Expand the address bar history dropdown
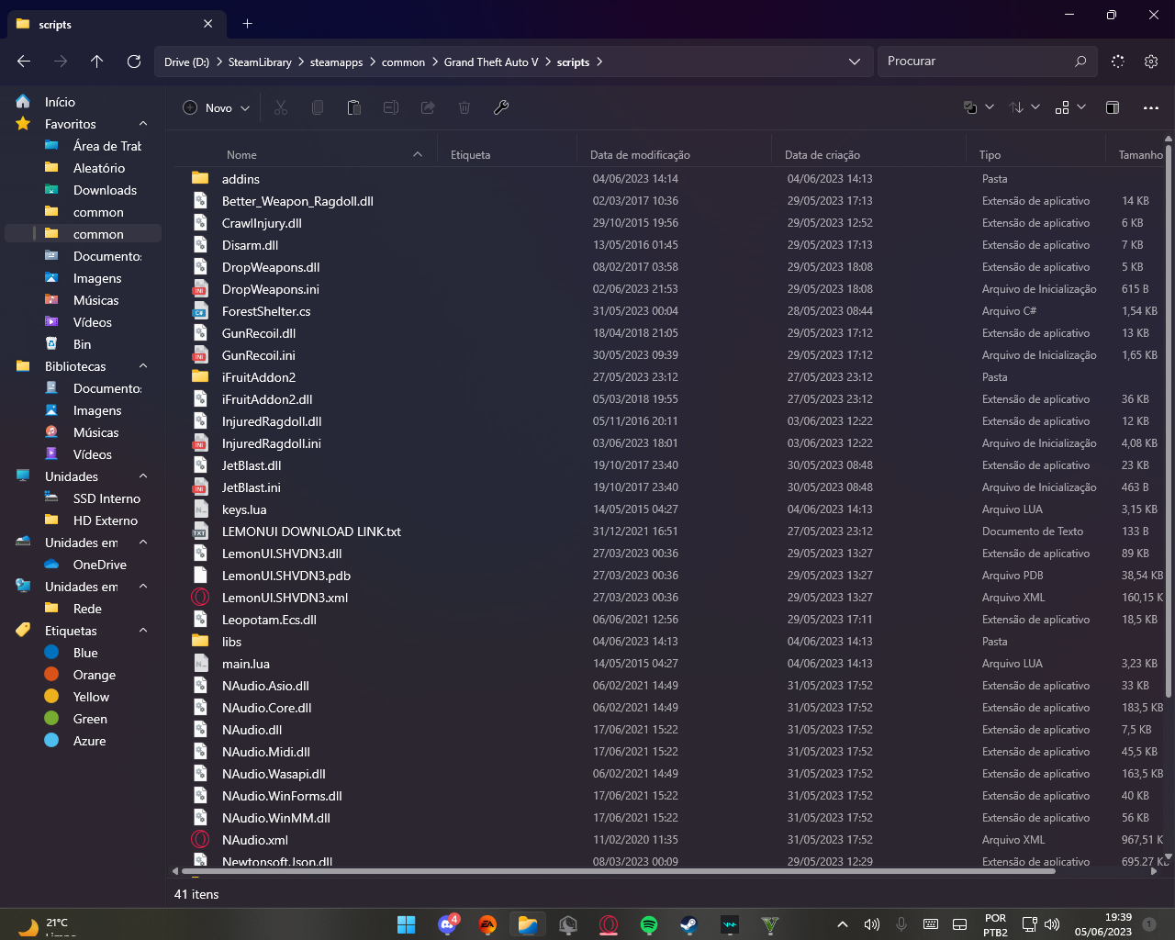 point(855,62)
